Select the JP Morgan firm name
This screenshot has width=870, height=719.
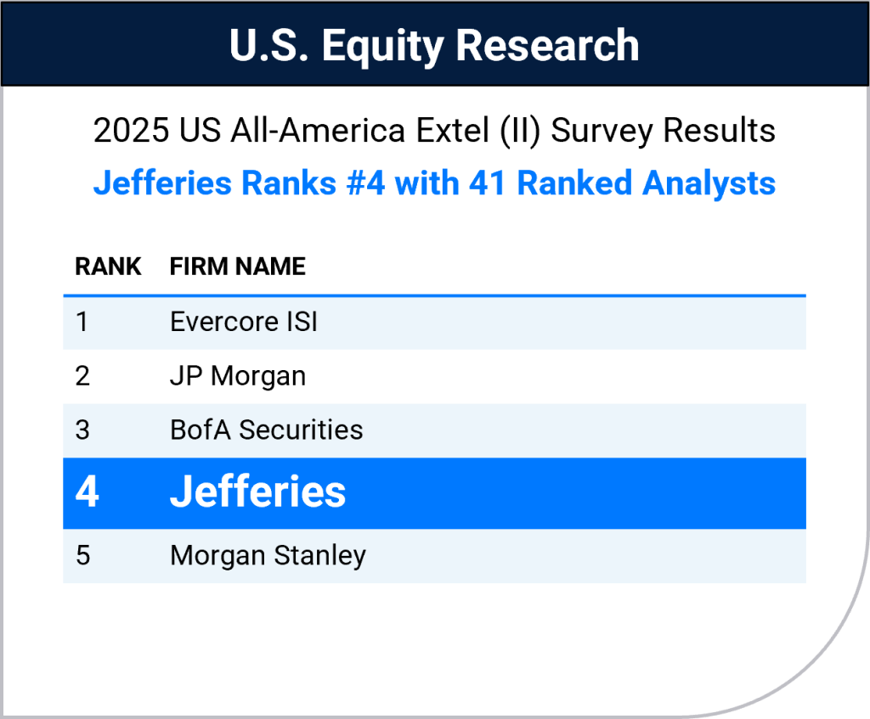[238, 376]
